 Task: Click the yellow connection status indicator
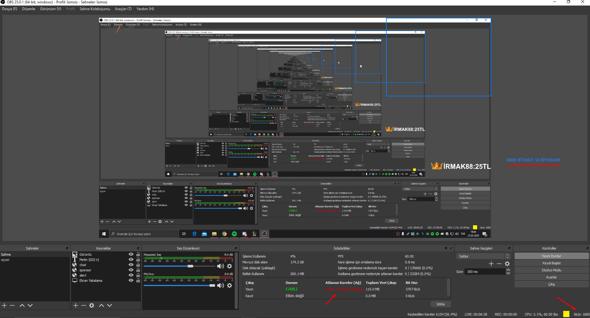click(x=566, y=314)
